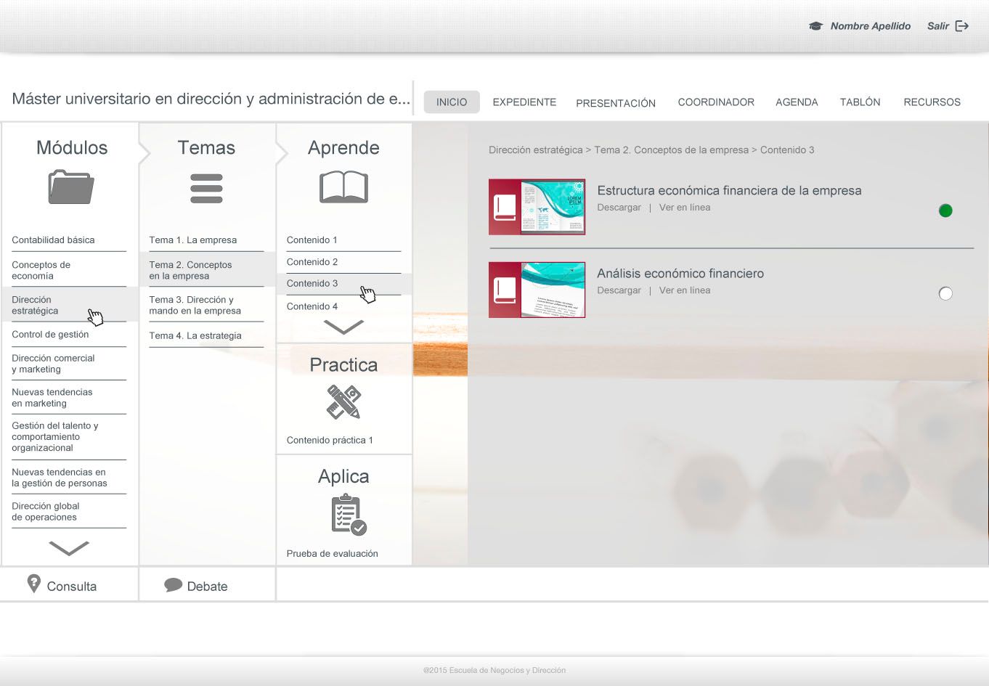Image resolution: width=989 pixels, height=686 pixels.
Task: Open Contenido práctica 1
Action: [x=330, y=440]
